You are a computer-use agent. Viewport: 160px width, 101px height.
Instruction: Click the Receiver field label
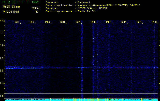pos(52,8)
